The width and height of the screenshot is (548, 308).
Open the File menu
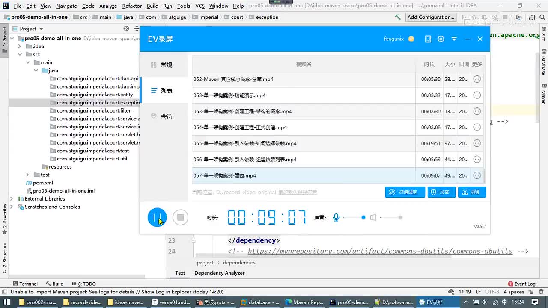click(x=18, y=6)
